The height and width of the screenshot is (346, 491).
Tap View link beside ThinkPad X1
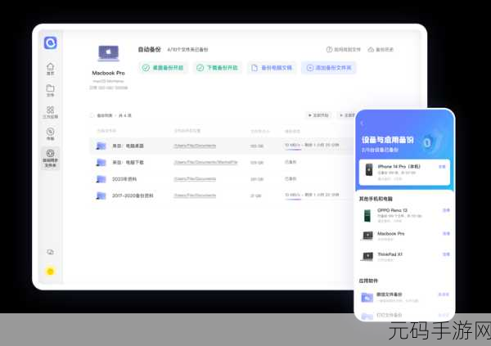pyautogui.click(x=446, y=254)
